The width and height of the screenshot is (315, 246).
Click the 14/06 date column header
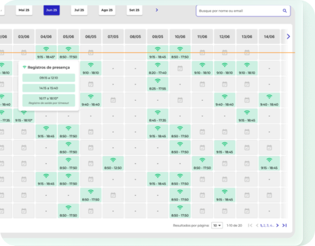(270, 37)
